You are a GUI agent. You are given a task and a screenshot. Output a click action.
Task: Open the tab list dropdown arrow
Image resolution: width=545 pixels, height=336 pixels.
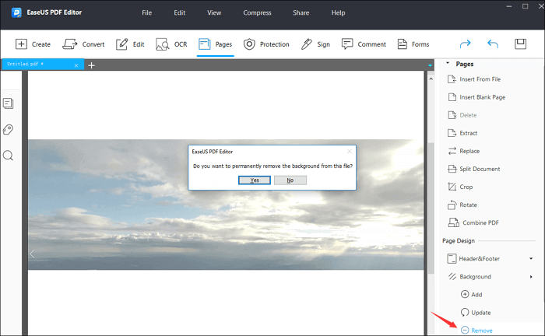(430, 65)
